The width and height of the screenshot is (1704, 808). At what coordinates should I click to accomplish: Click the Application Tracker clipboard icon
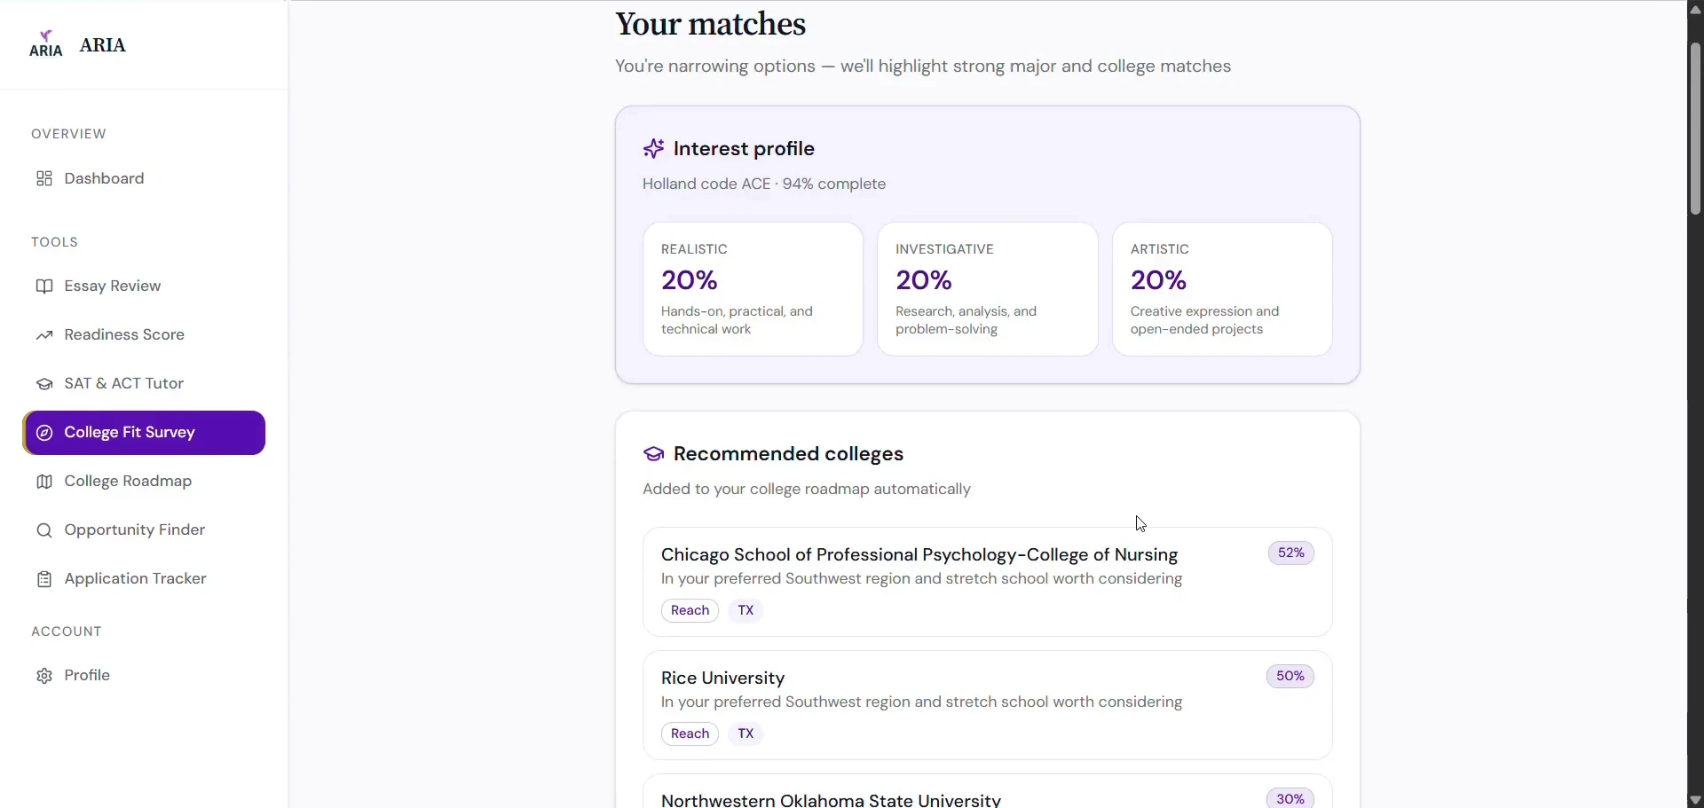(44, 579)
